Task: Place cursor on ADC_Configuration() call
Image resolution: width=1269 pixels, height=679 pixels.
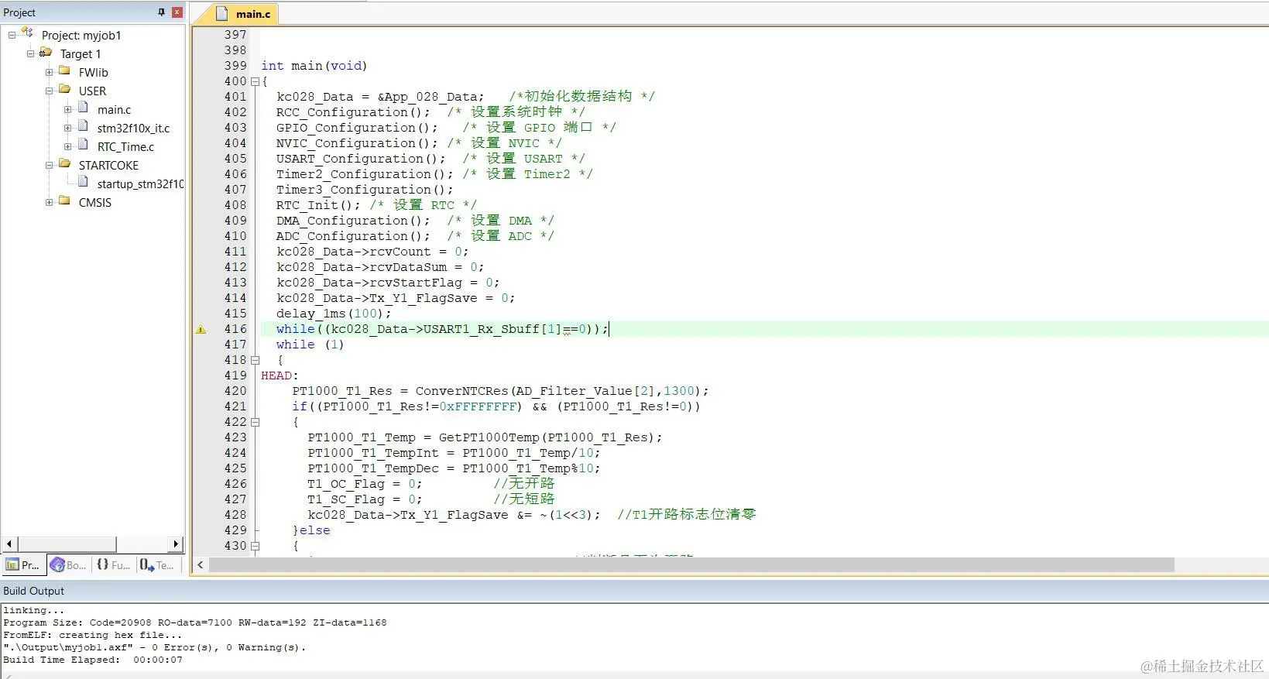Action: click(353, 236)
